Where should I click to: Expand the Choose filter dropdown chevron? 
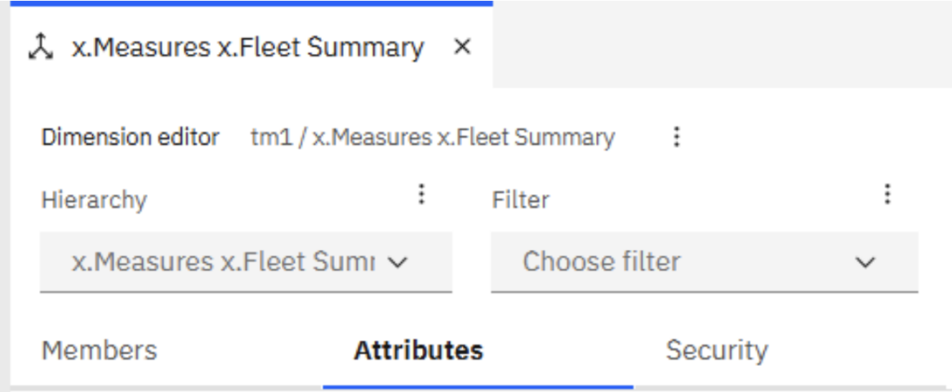(x=865, y=262)
